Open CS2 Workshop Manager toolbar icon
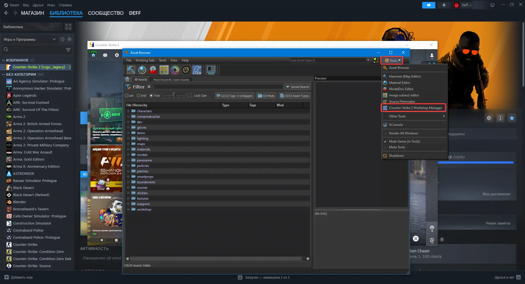This screenshot has height=284, width=525. pyautogui.click(x=197, y=70)
